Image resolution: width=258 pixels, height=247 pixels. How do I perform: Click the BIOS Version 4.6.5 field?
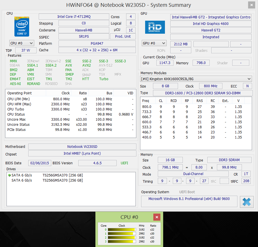[x=97, y=163]
